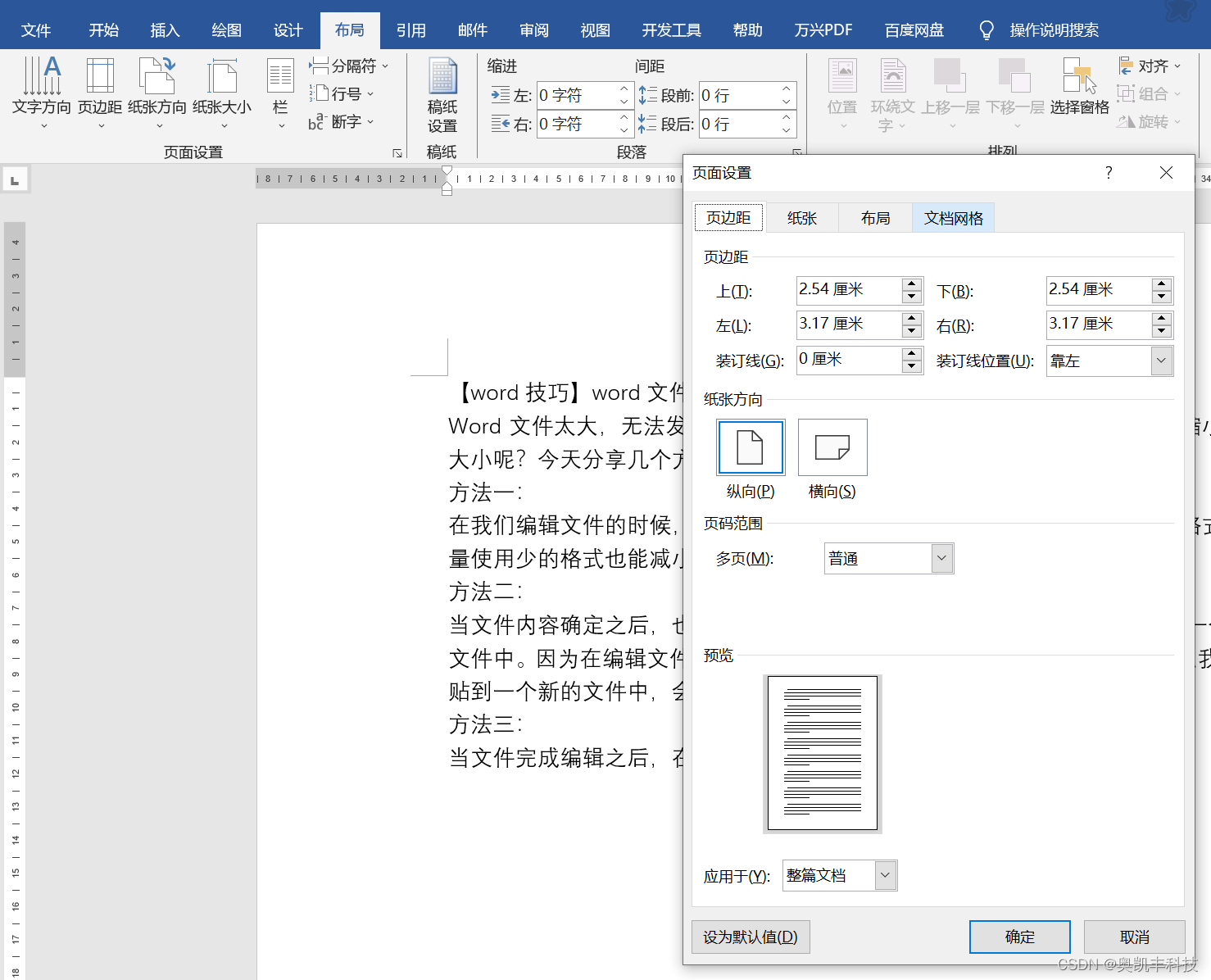Select 纵向 portrait orientation icon
Image resolution: width=1211 pixels, height=980 pixels.
[751, 447]
